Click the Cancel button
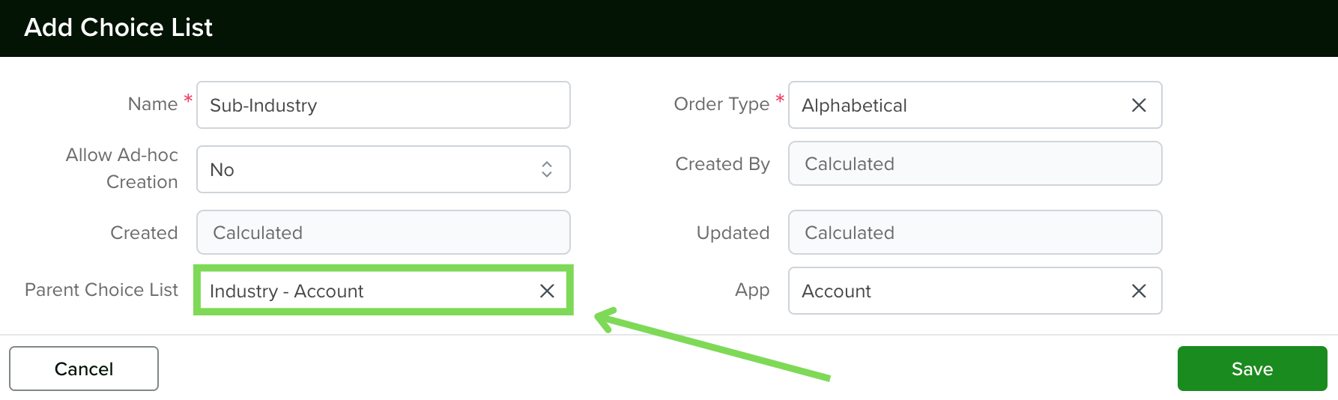The height and width of the screenshot is (400, 1338). 84,369
